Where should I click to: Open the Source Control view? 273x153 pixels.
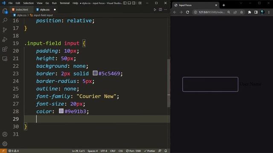5,30
